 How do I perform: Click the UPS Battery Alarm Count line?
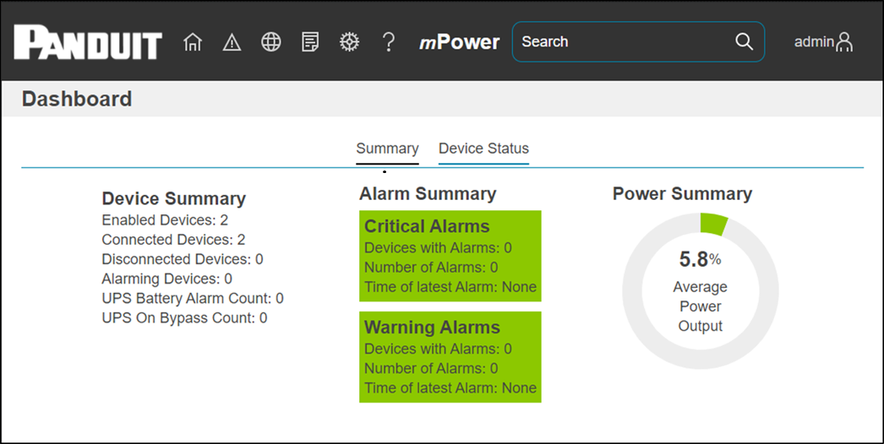193,298
